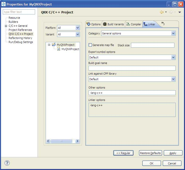Open the view menu triangle icon
The height and width of the screenshot is (170, 185).
point(180,12)
